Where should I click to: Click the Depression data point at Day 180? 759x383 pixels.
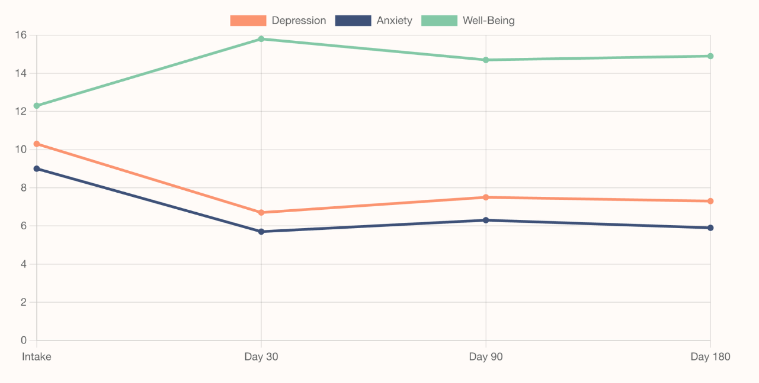(x=710, y=201)
